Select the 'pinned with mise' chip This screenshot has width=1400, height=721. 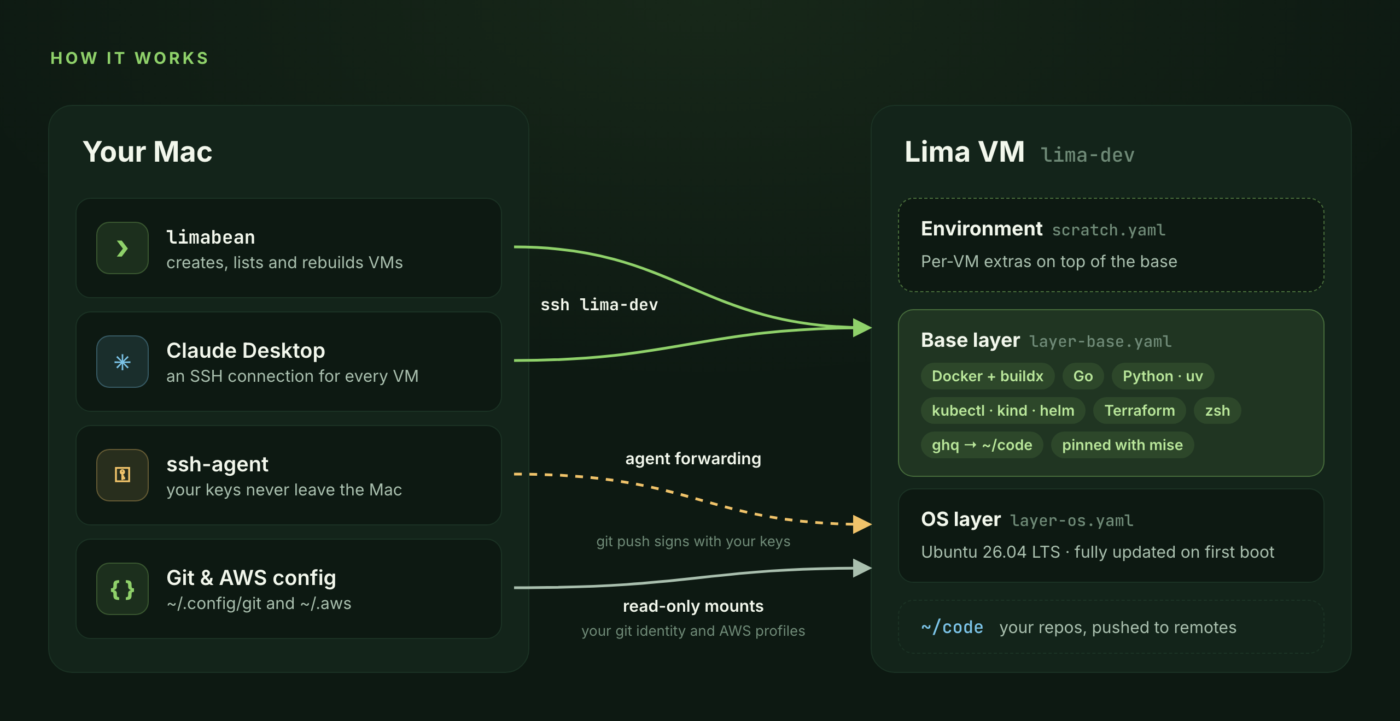(x=1122, y=445)
